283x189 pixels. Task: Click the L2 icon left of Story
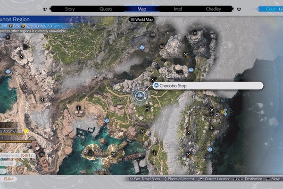(45, 9)
